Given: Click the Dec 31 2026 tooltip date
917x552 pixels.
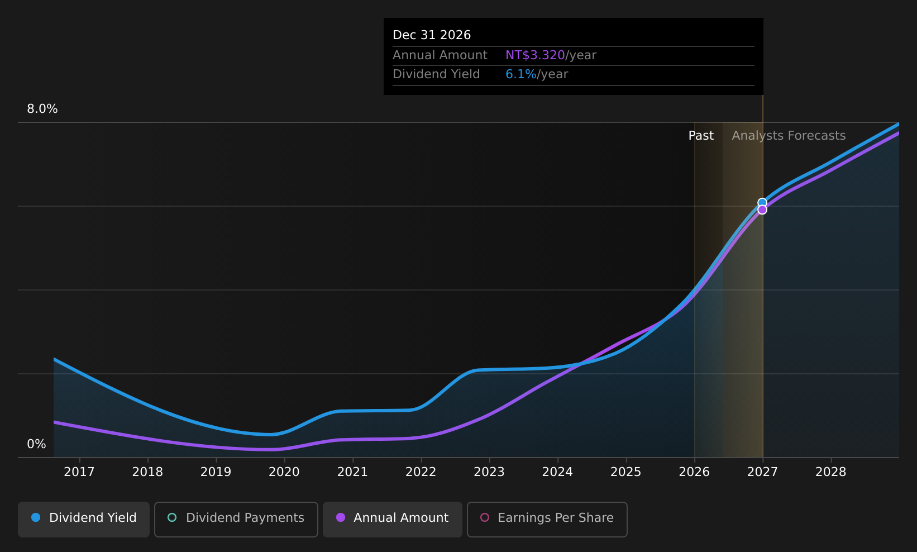Looking at the screenshot, I should 432,35.
